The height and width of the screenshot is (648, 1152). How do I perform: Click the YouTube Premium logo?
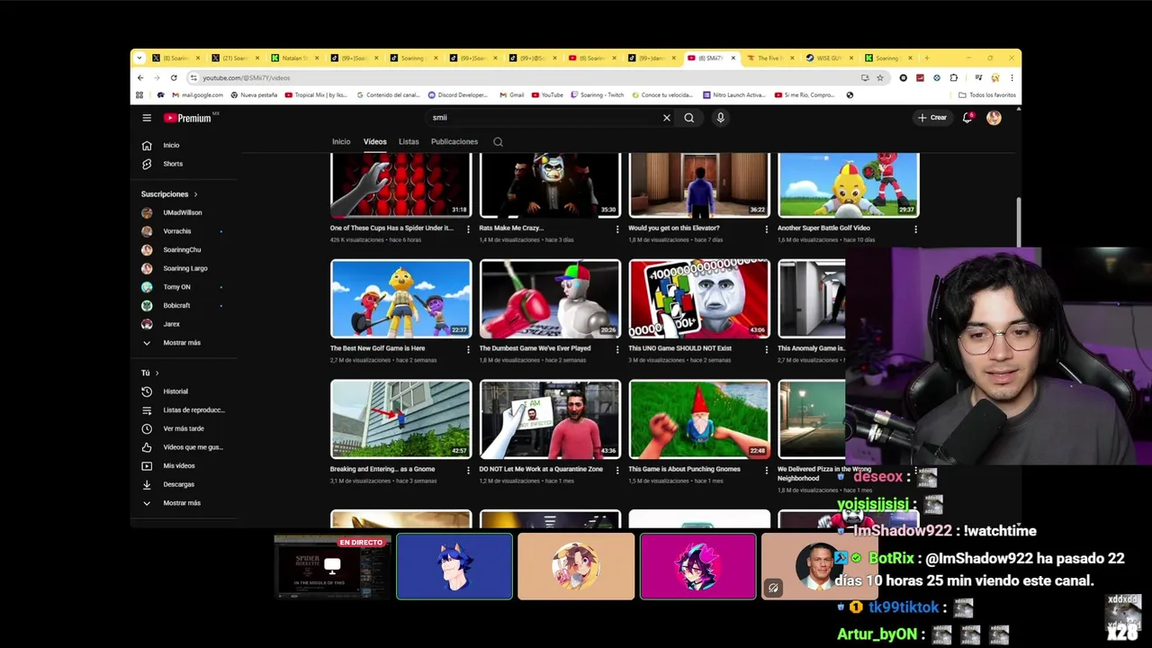coord(188,118)
